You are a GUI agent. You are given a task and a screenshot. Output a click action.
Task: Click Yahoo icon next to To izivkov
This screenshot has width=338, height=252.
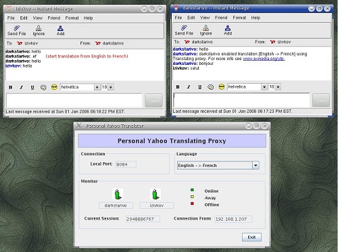click(x=20, y=43)
